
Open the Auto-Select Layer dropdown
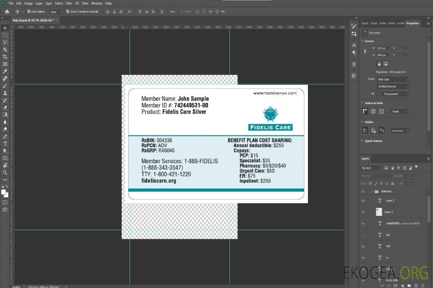click(55, 12)
